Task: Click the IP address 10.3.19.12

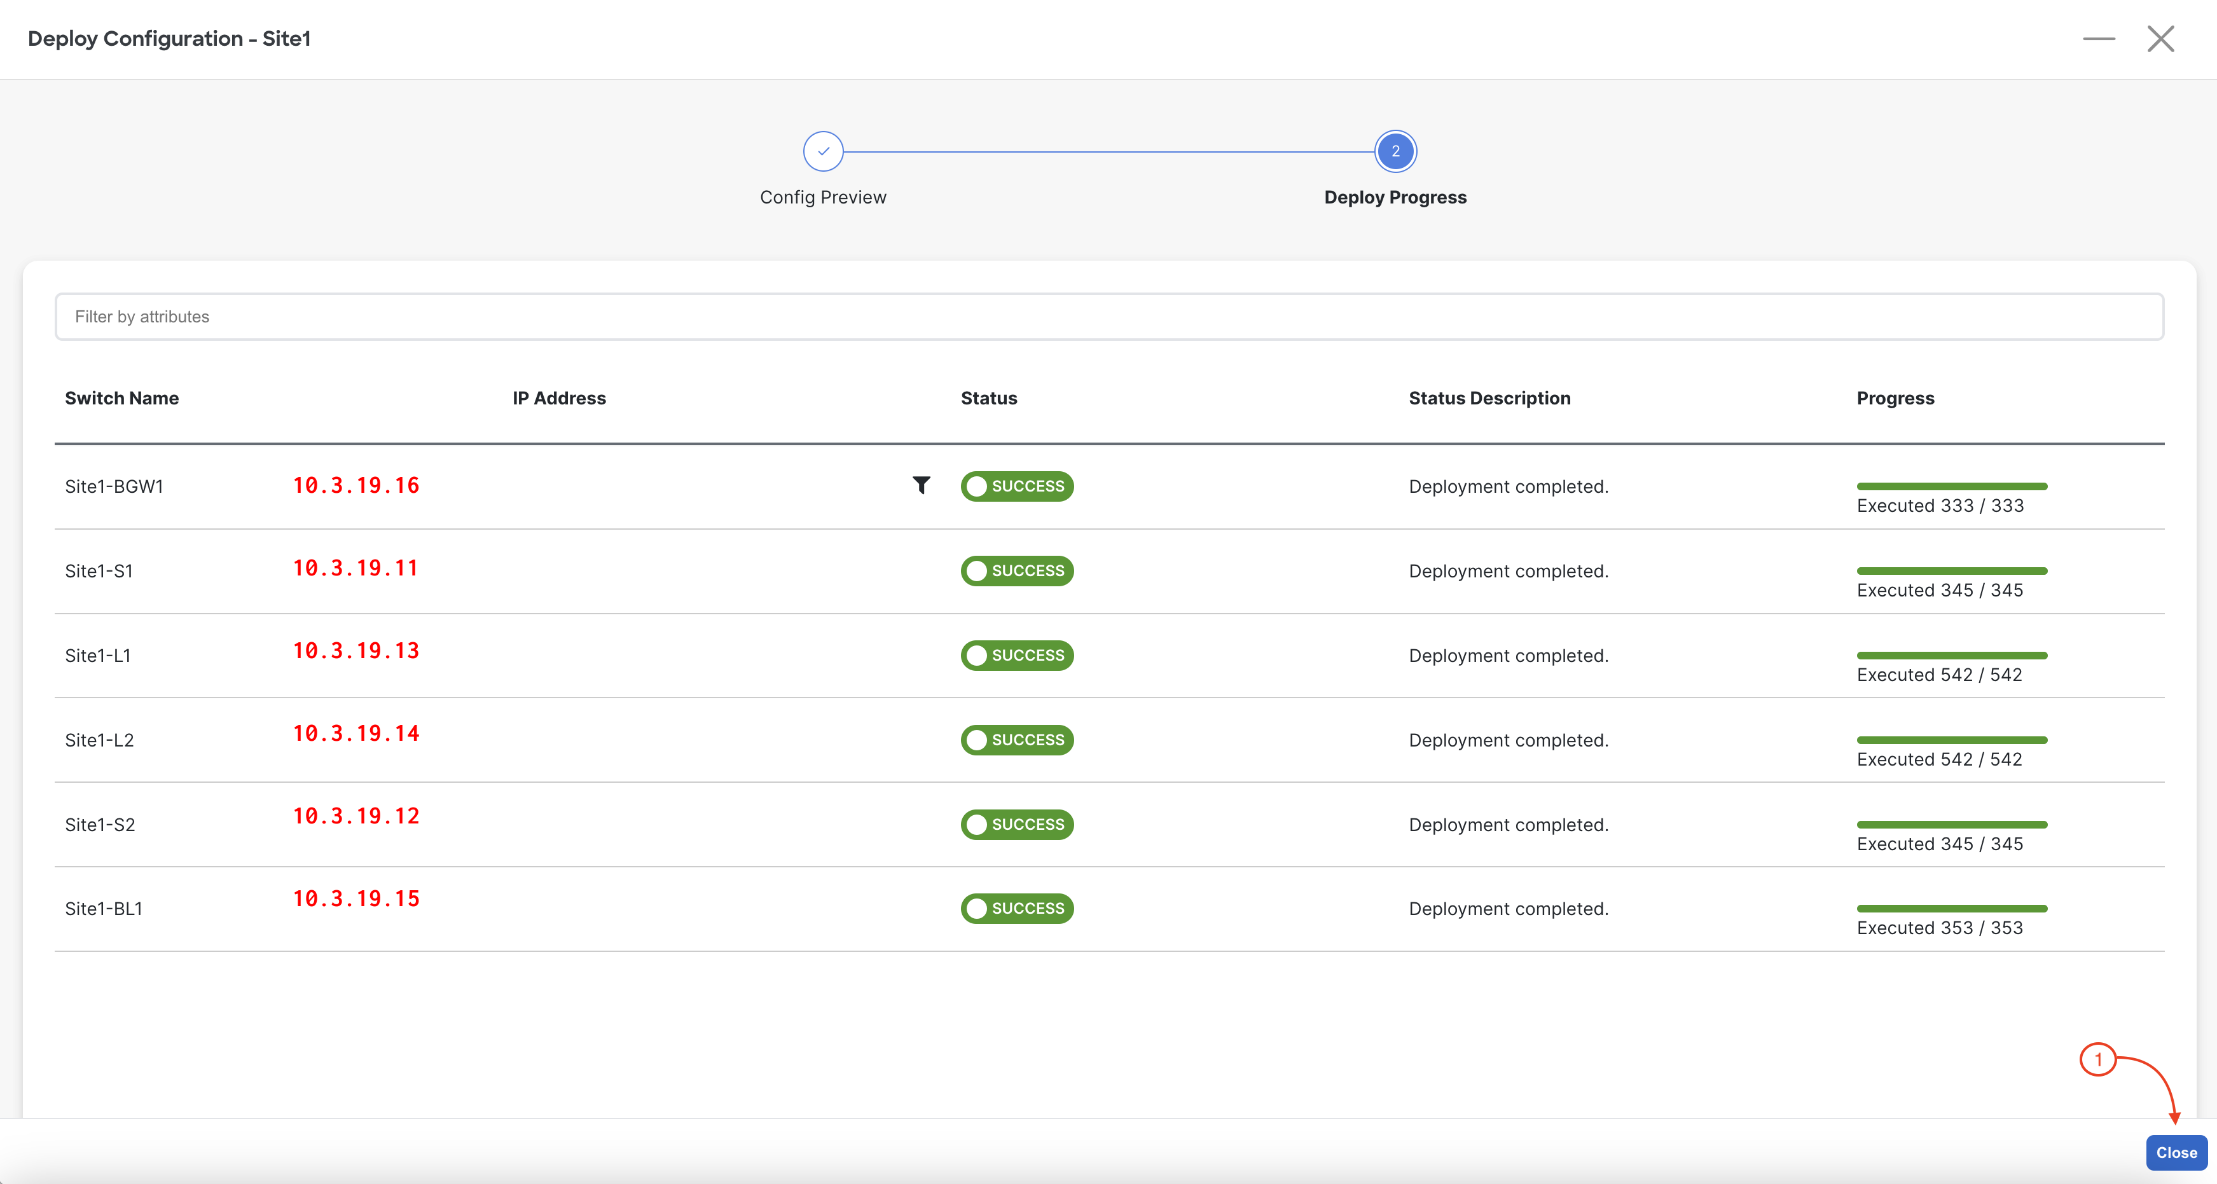Action: click(356, 816)
